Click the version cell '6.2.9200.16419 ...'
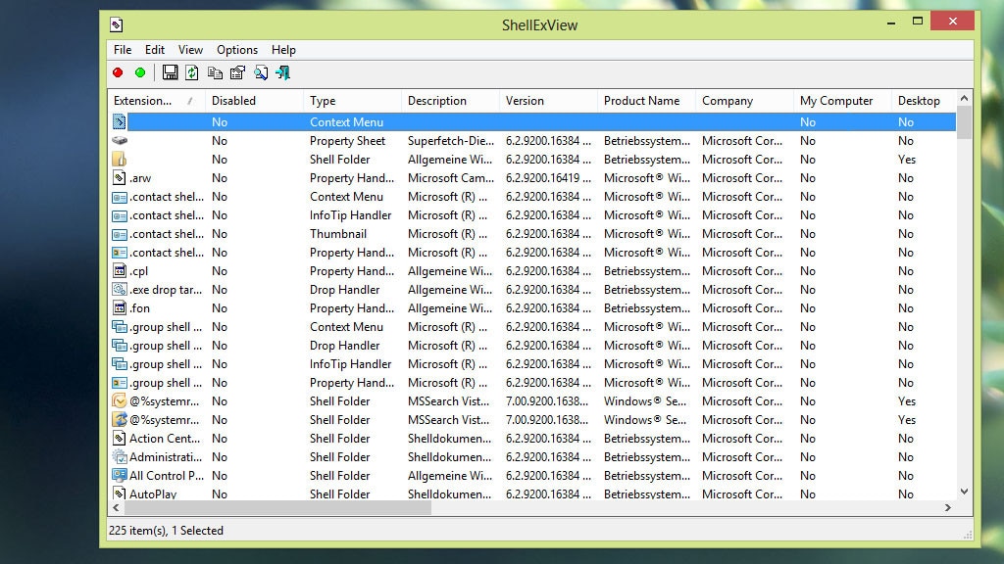The width and height of the screenshot is (1004, 564). point(548,178)
